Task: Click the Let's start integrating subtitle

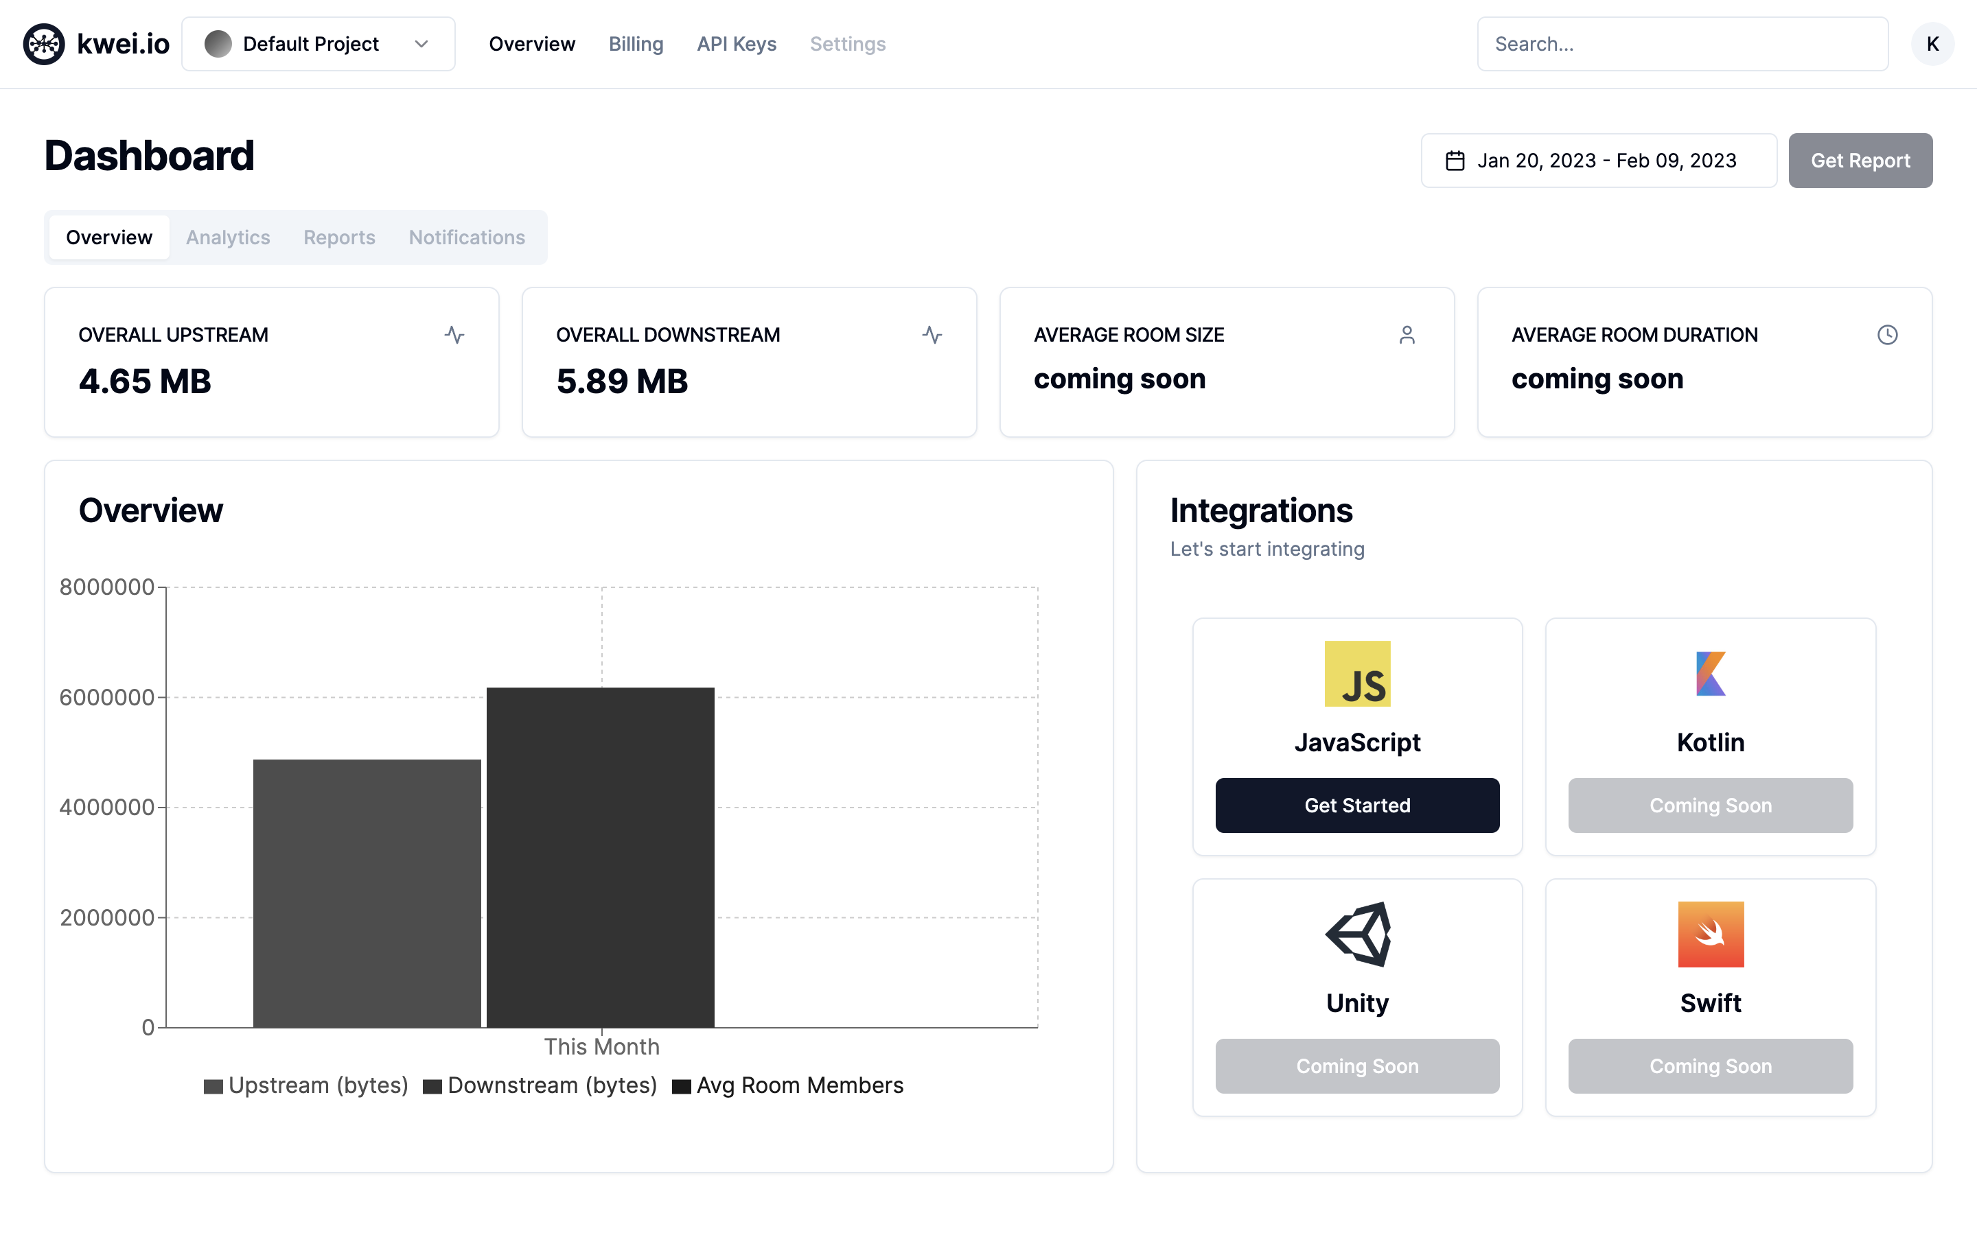Action: click(x=1267, y=549)
